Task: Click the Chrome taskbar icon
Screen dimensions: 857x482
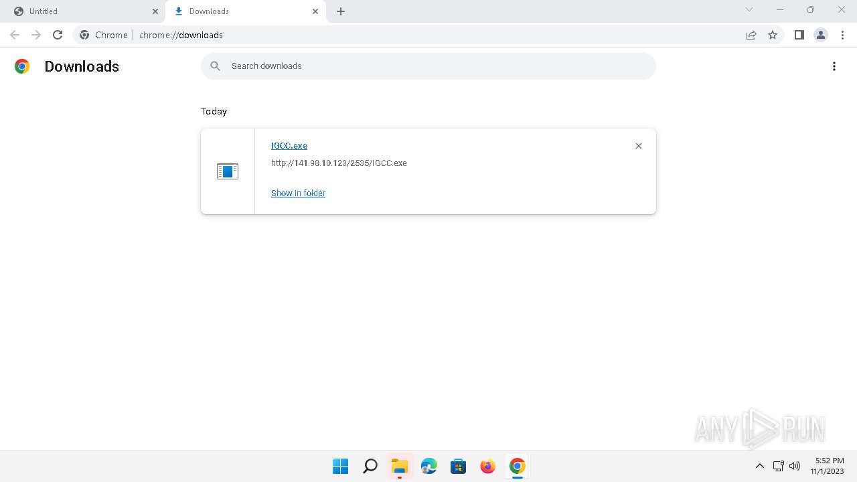Action: pos(517,466)
